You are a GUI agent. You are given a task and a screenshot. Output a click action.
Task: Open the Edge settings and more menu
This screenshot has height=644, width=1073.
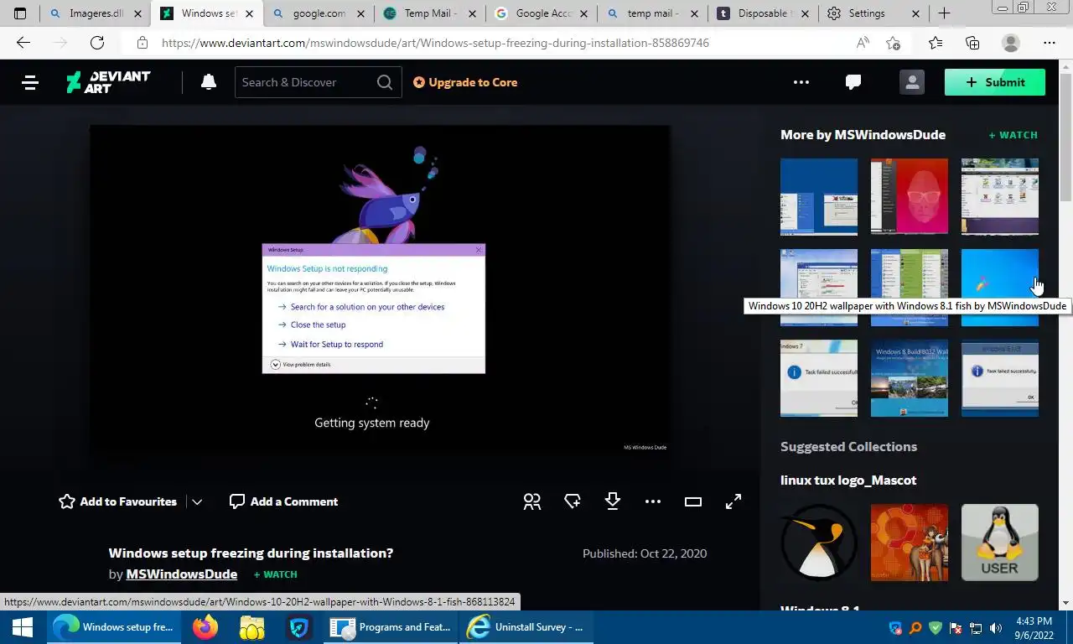1050,43
